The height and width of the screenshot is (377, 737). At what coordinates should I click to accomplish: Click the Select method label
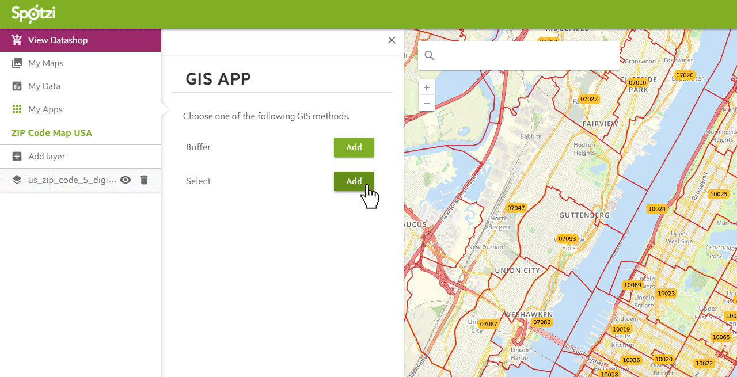[198, 181]
